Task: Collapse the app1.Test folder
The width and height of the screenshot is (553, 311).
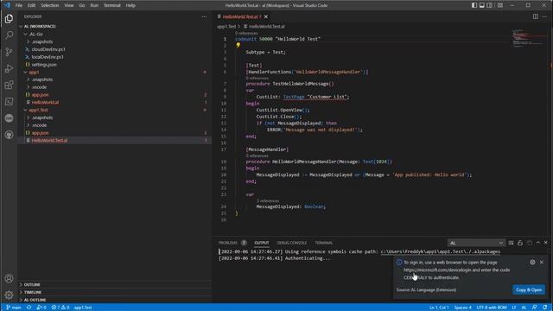Action: pos(115,110)
